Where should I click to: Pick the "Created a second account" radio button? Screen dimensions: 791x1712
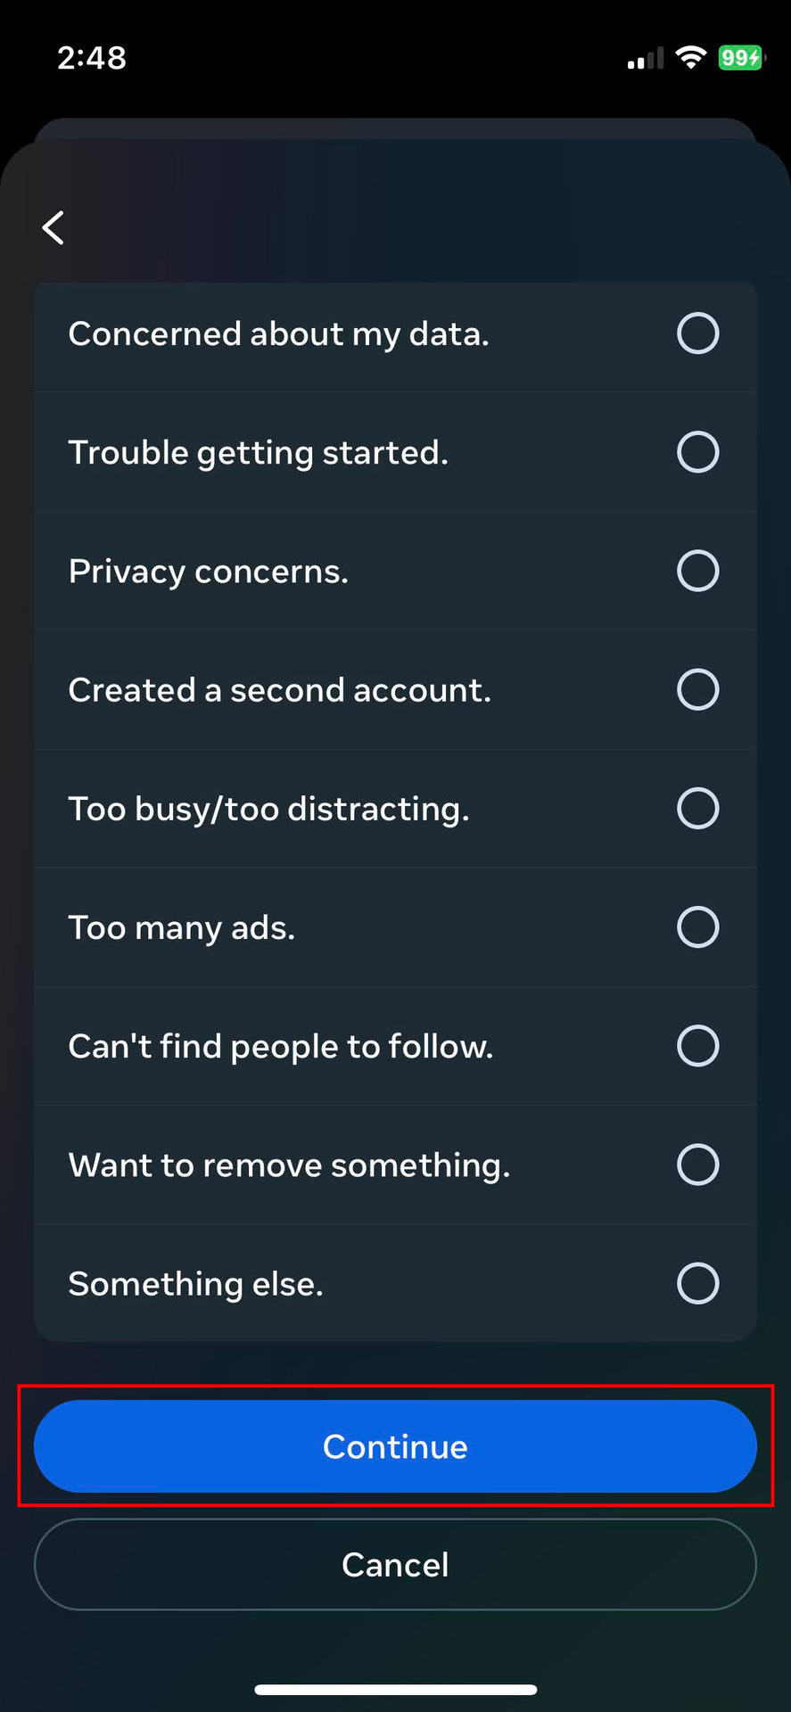pos(697,689)
